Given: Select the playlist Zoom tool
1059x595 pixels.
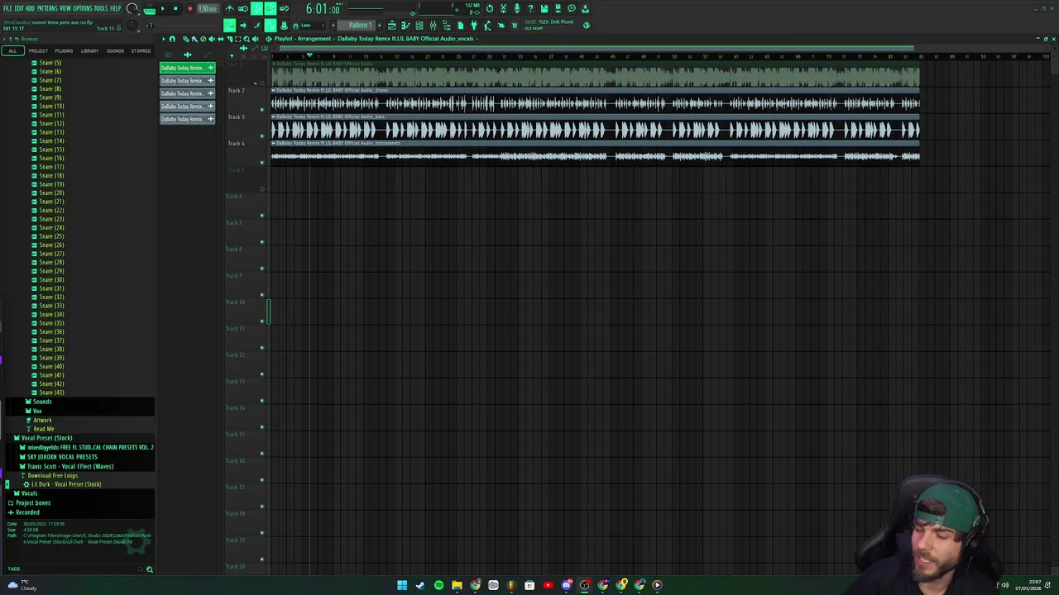Looking at the screenshot, I should click(247, 39).
